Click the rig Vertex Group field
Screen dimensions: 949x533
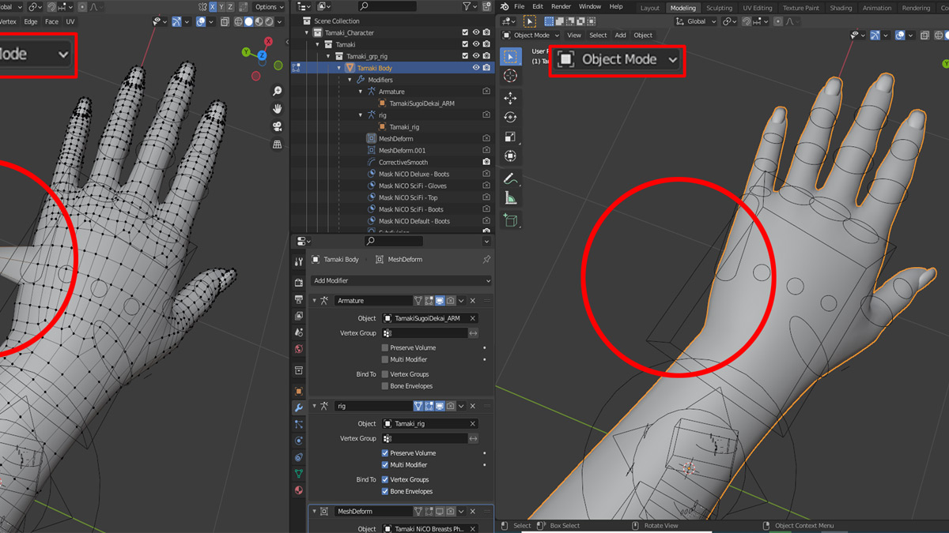425,438
